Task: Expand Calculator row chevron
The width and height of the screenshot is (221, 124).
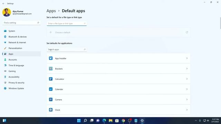Action: (x=187, y=79)
